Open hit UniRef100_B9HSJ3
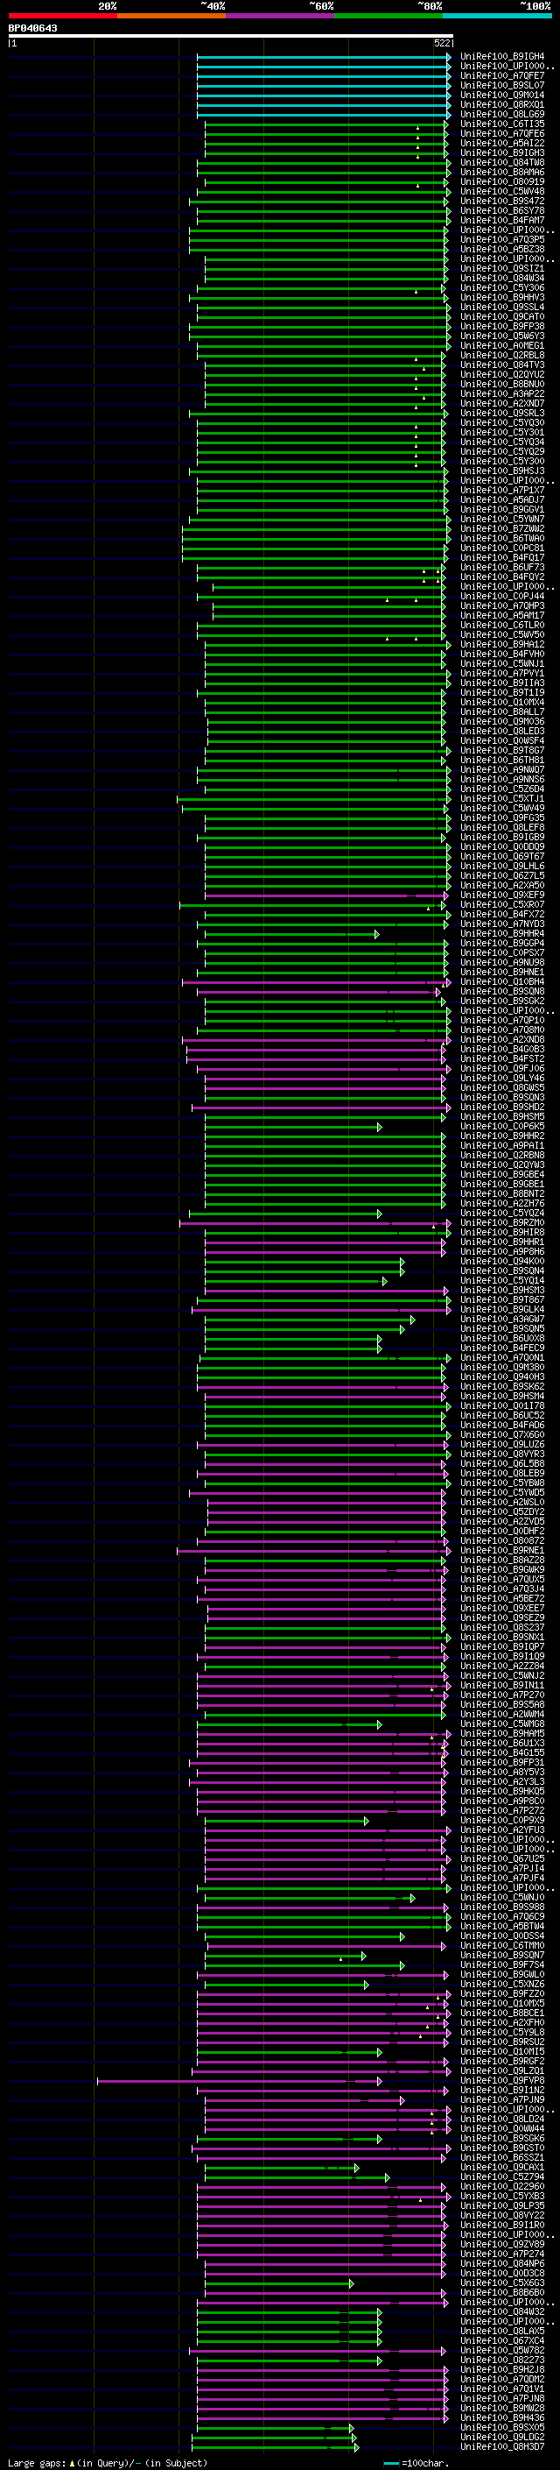 501,471
